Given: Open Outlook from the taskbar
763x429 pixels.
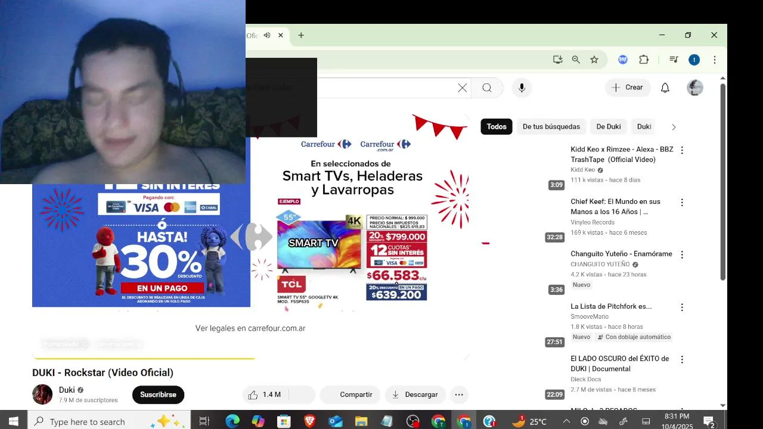Looking at the screenshot, I should (336, 421).
